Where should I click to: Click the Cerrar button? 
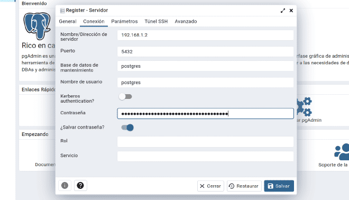210,186
